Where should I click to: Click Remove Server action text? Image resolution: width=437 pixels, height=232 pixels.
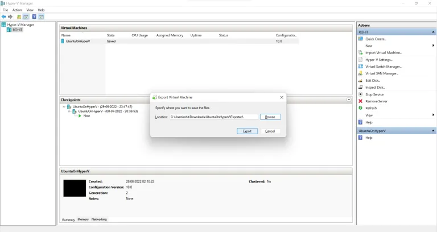click(x=377, y=101)
